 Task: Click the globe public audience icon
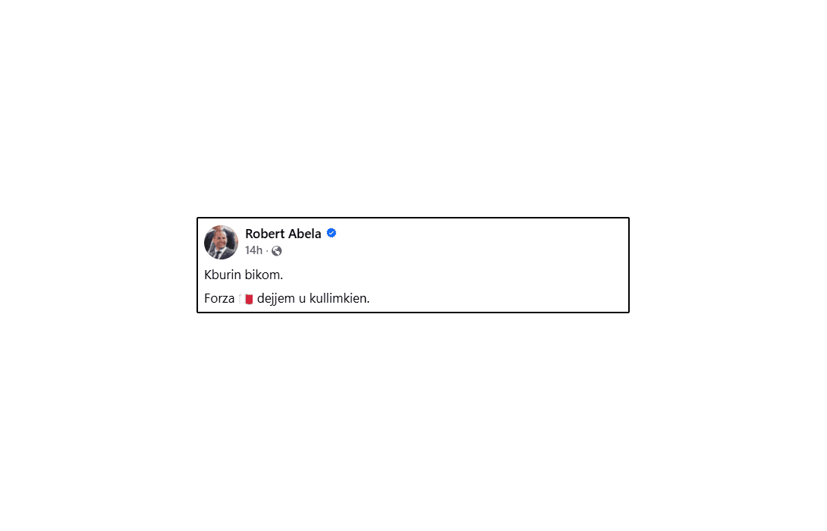(276, 251)
